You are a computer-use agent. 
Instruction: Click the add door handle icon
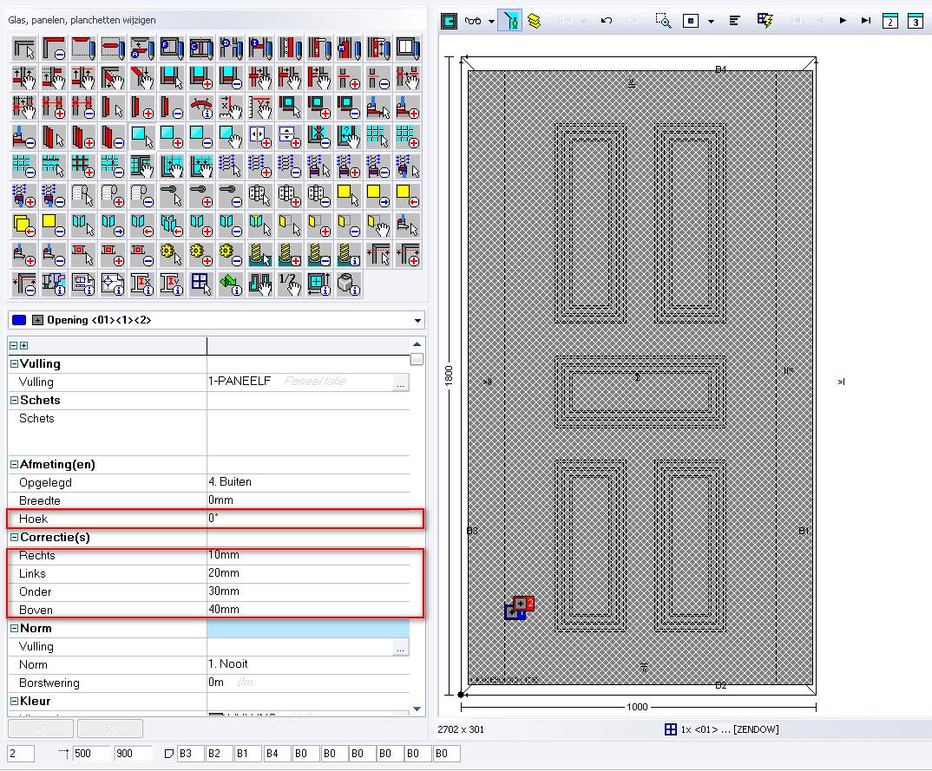point(201,195)
